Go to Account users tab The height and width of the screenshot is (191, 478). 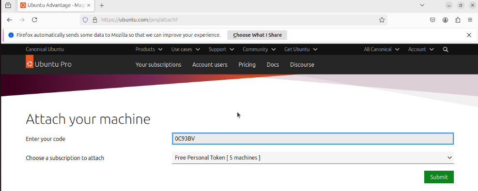[210, 64]
